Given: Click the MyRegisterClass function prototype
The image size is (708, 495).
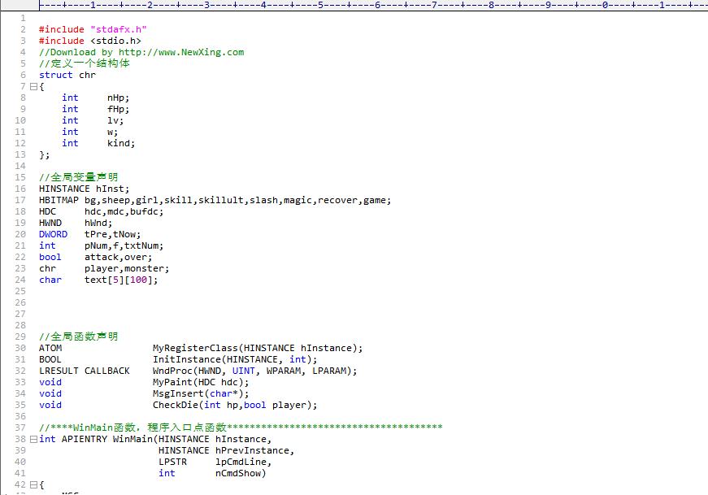Looking at the screenshot, I should (x=258, y=348).
